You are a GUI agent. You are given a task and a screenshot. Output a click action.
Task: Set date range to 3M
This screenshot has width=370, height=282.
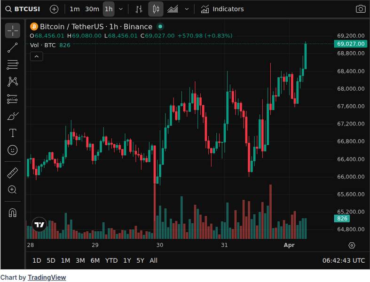[x=80, y=260]
